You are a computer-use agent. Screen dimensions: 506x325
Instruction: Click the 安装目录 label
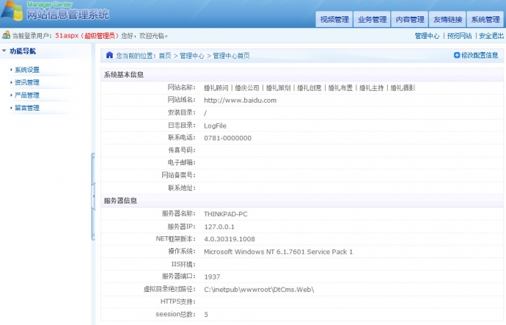[x=182, y=113]
